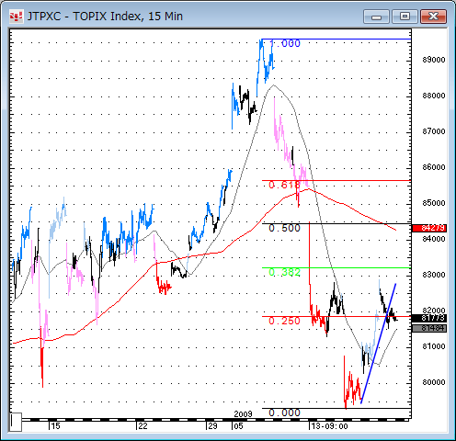Click the 22 date marker on time axis
Screen dimensions: 456x441
[x=142, y=426]
